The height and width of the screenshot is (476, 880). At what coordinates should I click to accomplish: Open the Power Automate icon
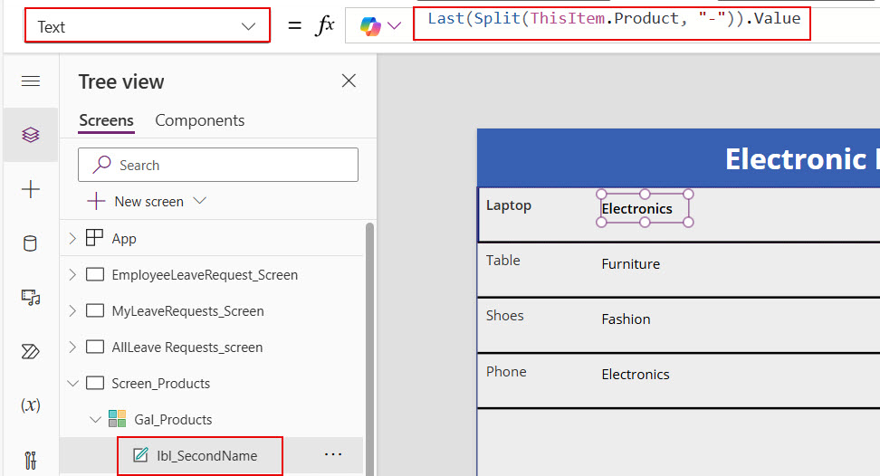point(30,351)
